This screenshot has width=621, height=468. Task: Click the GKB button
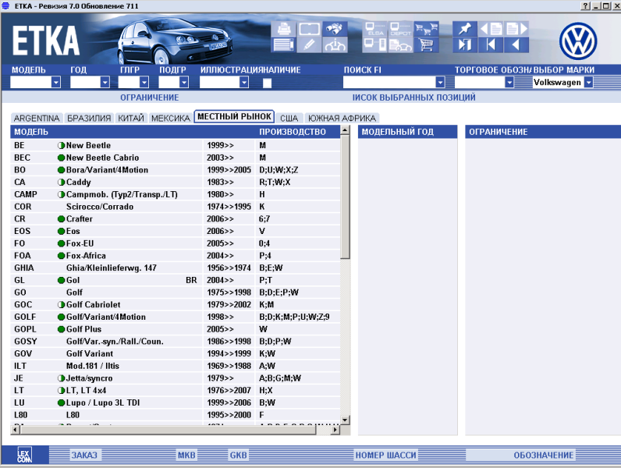click(239, 455)
